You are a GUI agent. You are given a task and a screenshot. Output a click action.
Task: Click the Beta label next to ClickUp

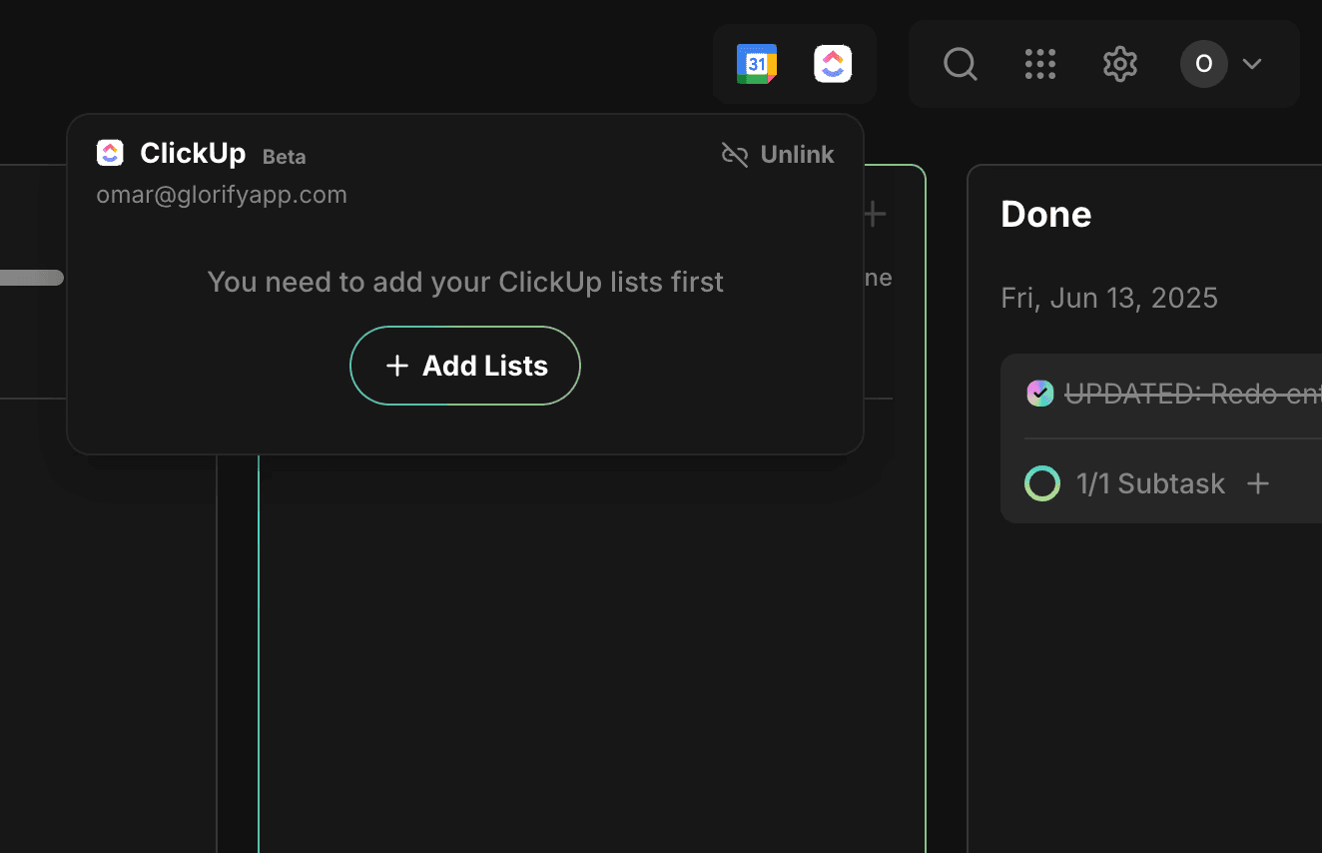point(284,157)
